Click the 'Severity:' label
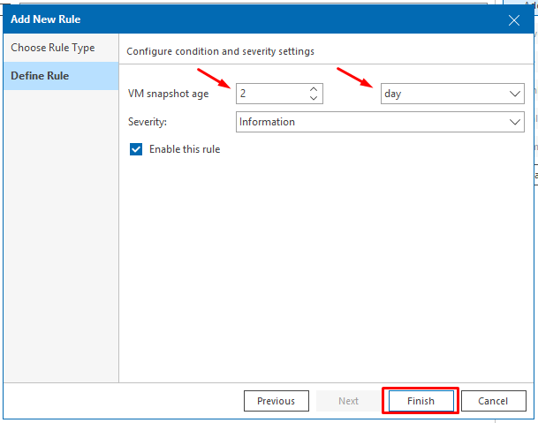 (148, 122)
